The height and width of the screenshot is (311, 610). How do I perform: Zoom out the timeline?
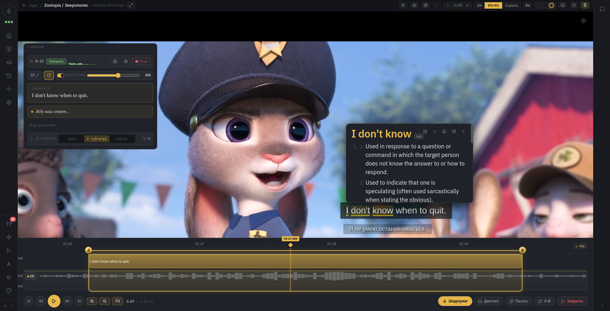pos(105,301)
